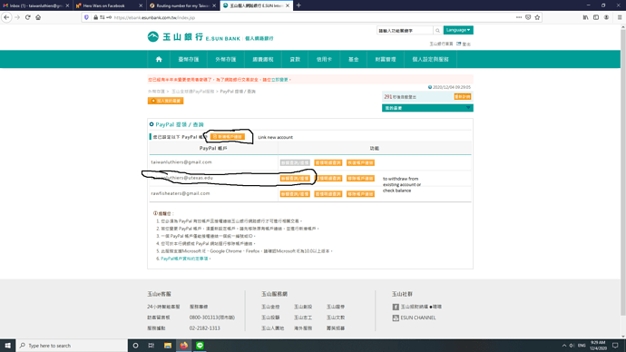Click the teal link in red warning banner

[279, 80]
